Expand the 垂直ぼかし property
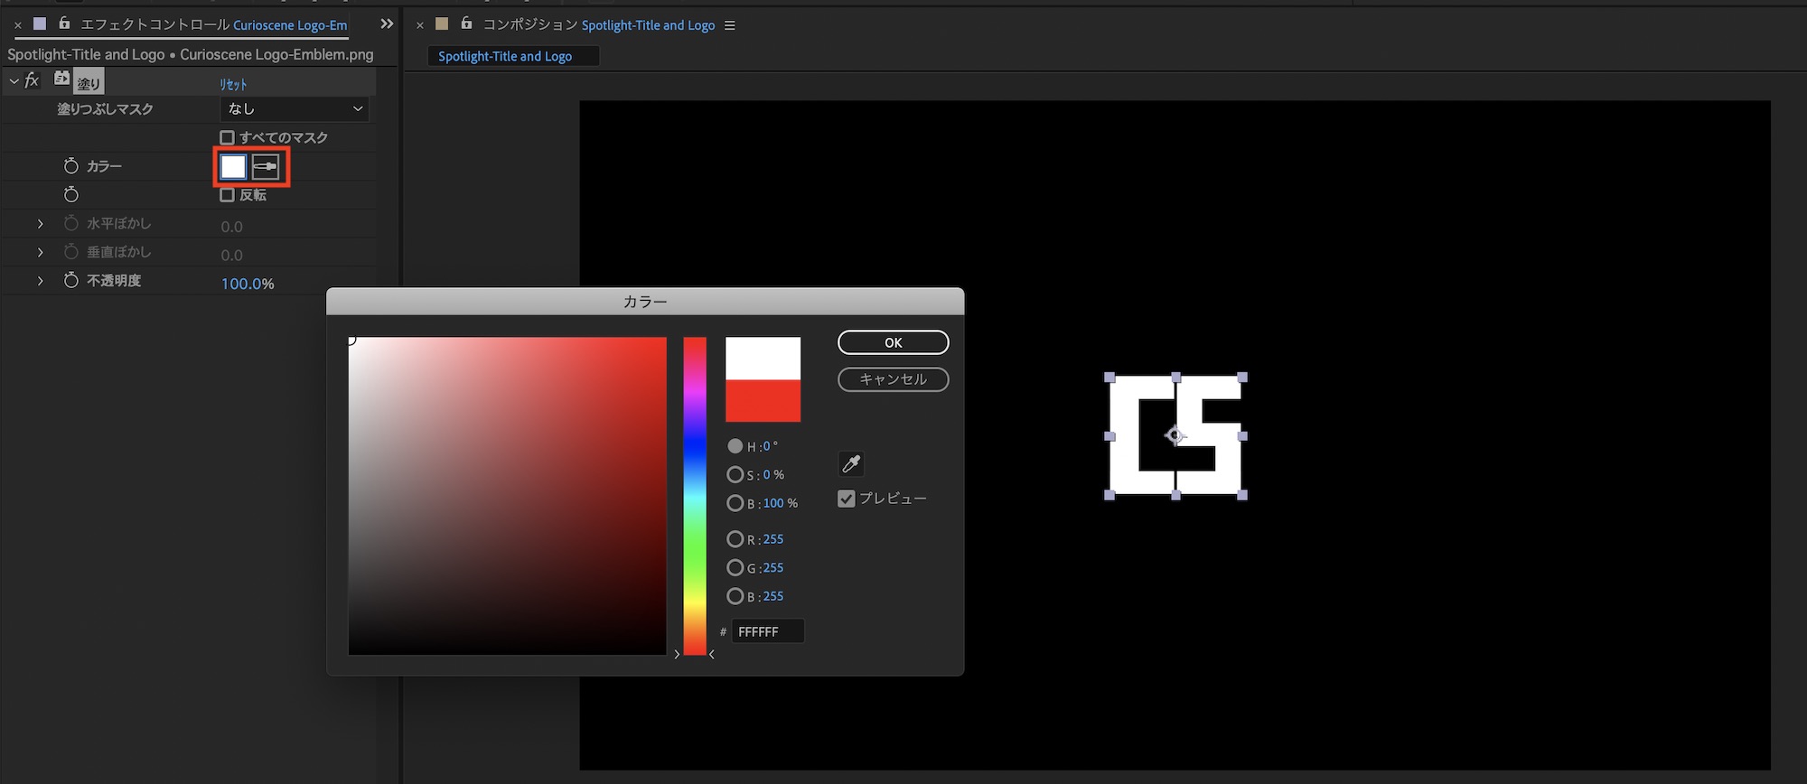The image size is (1807, 784). (x=41, y=252)
